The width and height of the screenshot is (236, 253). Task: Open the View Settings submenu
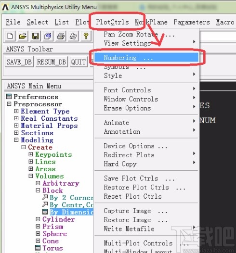pos(146,43)
